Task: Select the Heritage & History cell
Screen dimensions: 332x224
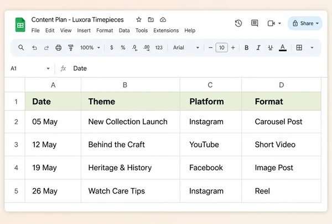Action: pyautogui.click(x=131, y=168)
